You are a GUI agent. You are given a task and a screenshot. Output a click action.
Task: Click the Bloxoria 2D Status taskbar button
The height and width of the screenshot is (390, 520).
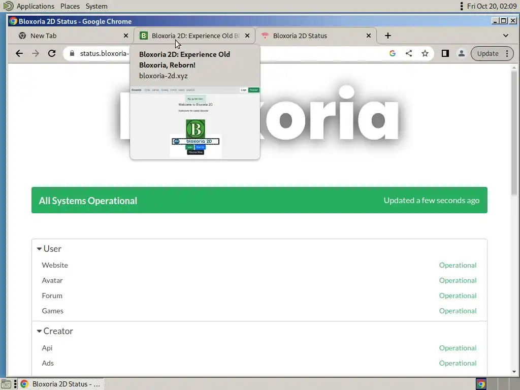(61, 384)
